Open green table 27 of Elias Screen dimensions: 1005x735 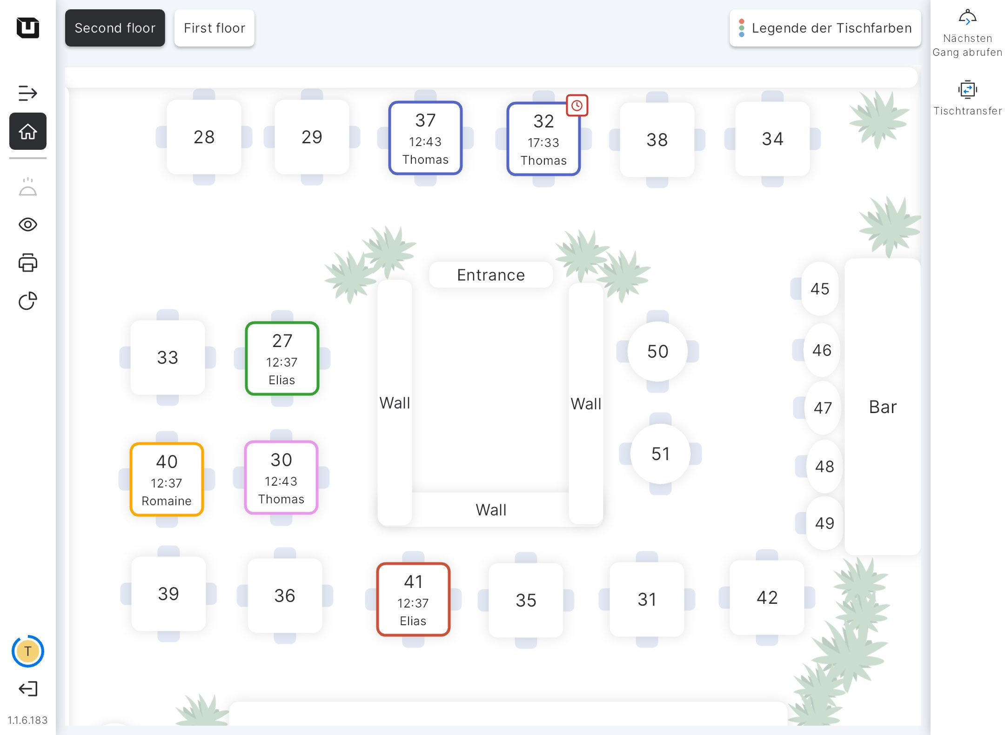(x=282, y=359)
